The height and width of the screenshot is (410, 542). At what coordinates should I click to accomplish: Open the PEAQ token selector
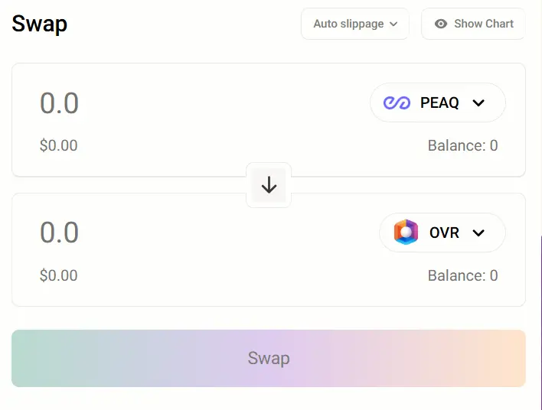tap(438, 102)
